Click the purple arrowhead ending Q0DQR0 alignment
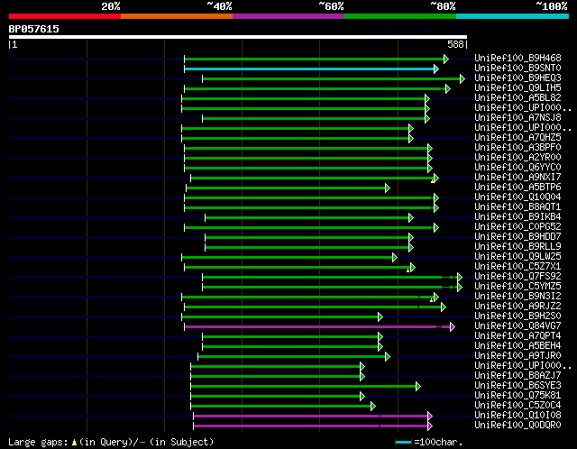The image size is (577, 449). coord(430,426)
